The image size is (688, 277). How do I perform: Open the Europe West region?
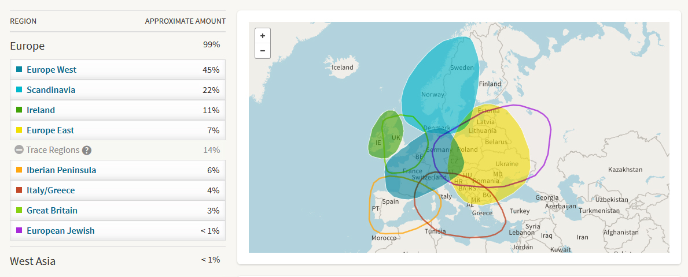[51, 70]
